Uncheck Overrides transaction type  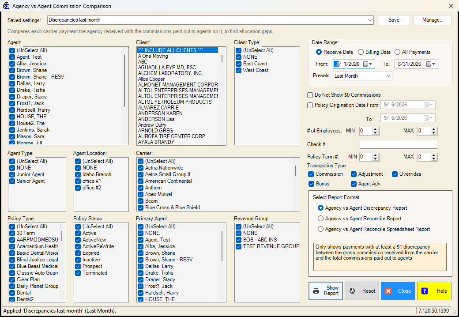395,174
